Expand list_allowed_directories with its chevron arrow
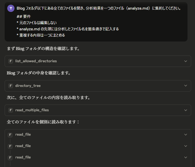195x167 pixels. tap(186, 61)
